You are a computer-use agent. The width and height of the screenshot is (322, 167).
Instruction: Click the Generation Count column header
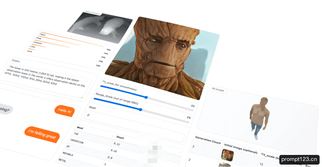pos(208,140)
